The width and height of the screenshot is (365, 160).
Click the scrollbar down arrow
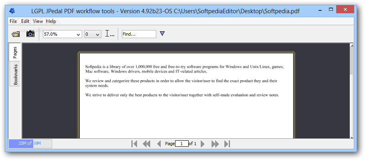pos(351,137)
